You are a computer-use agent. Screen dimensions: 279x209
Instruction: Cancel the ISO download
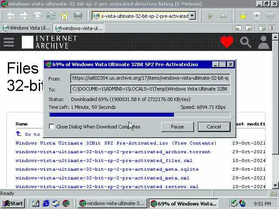click(214, 127)
